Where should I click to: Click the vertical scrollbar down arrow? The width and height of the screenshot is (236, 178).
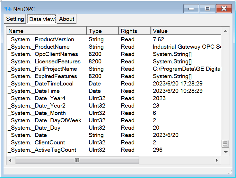pyautogui.click(x=226, y=152)
